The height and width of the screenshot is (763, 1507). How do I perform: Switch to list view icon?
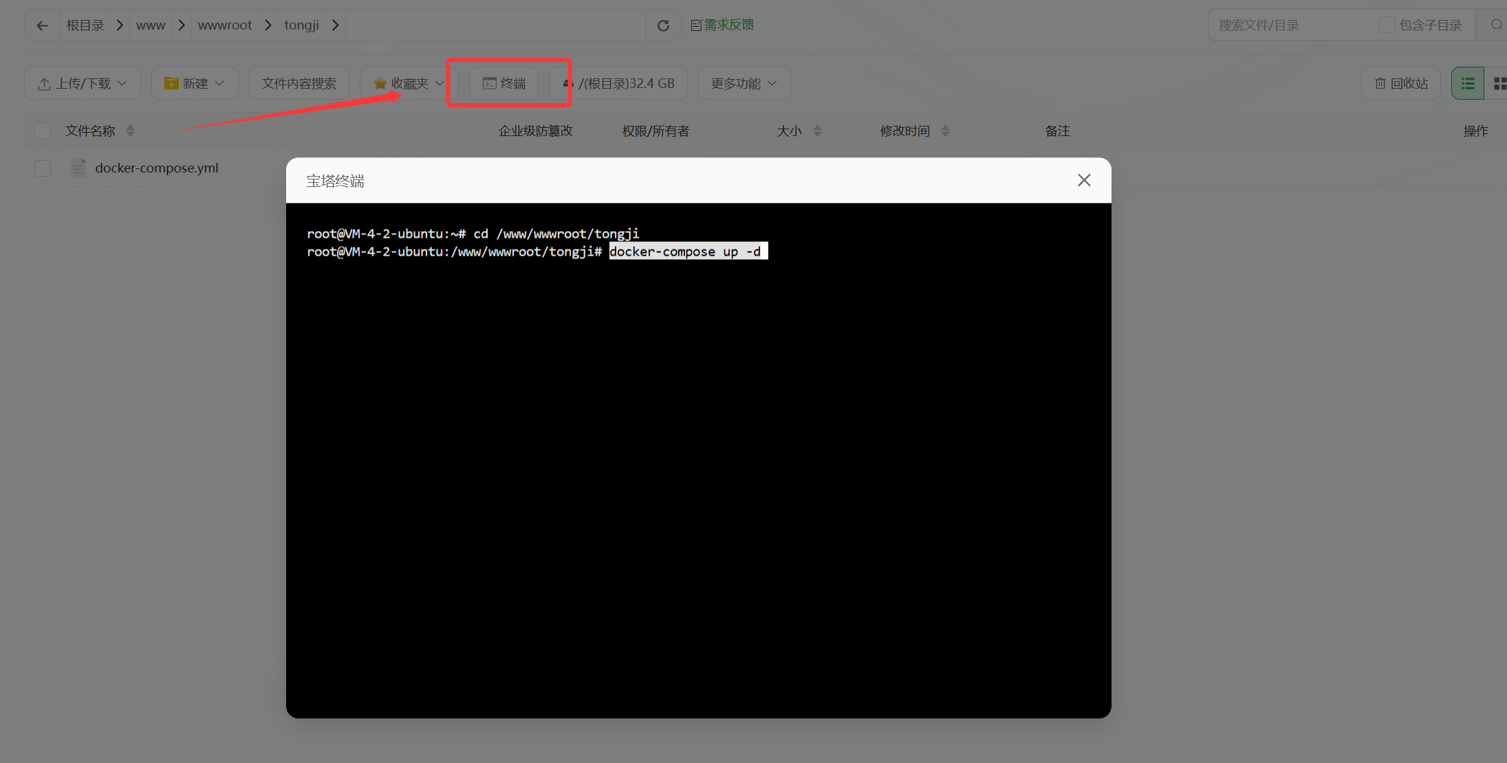(1467, 83)
